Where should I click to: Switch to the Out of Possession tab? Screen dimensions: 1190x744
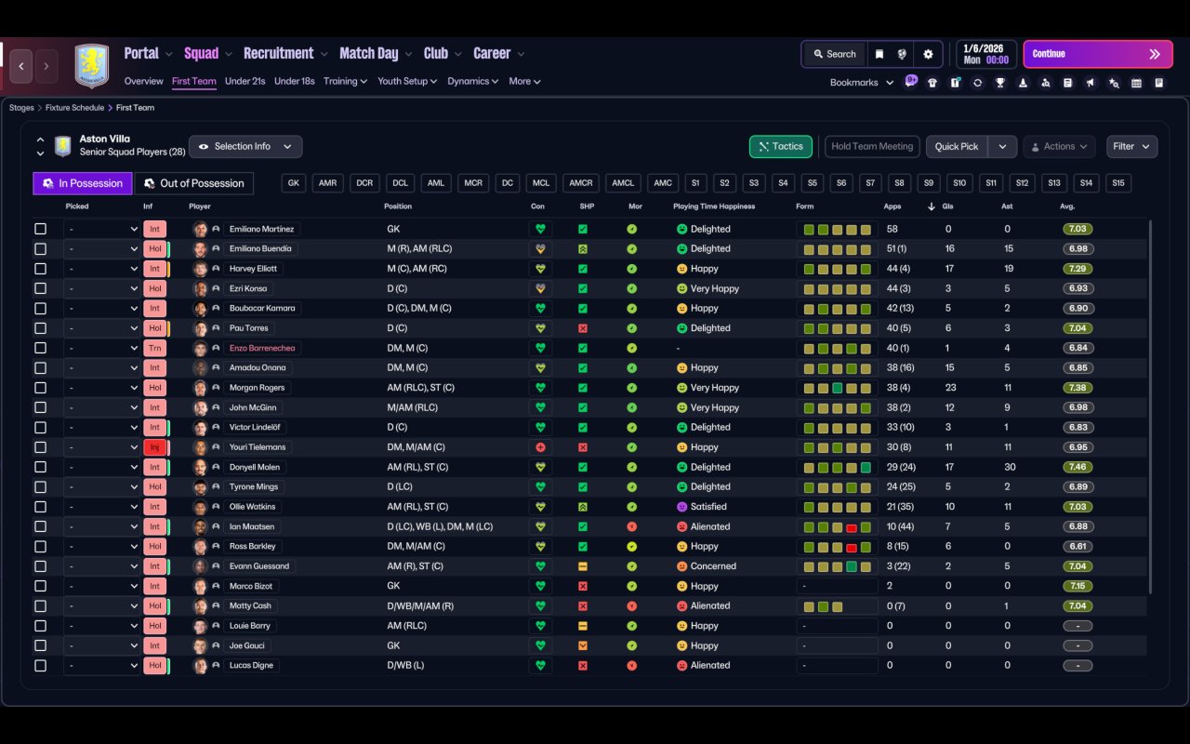point(194,183)
